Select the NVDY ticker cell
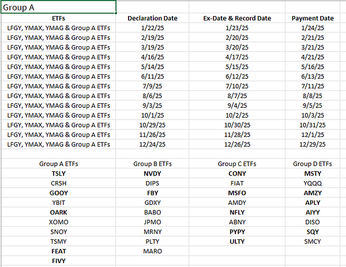346x267 pixels. [x=152, y=174]
